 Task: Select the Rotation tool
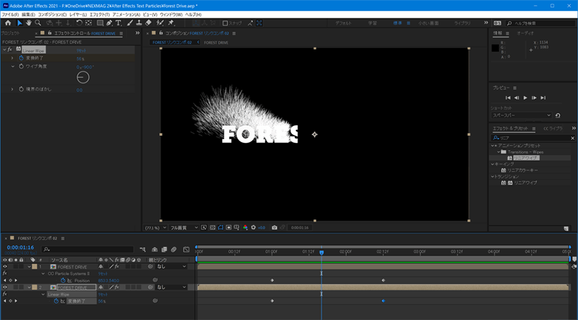[79, 23]
